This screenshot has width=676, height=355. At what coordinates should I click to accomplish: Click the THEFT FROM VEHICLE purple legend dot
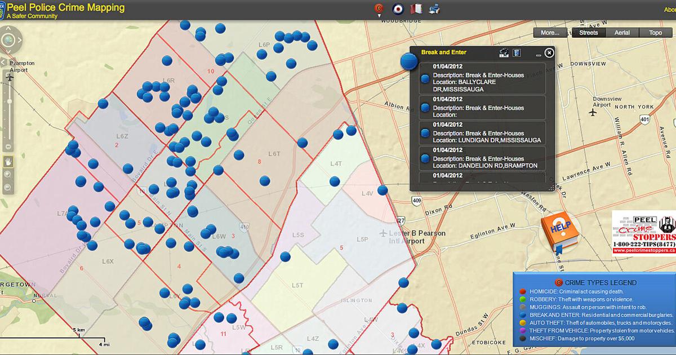523,331
